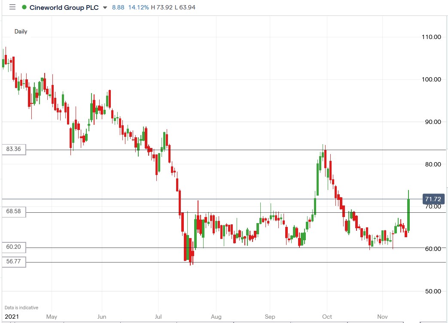Click the Oct label on the time axis
Viewport: 448px width, 323px height.
pos(326,317)
